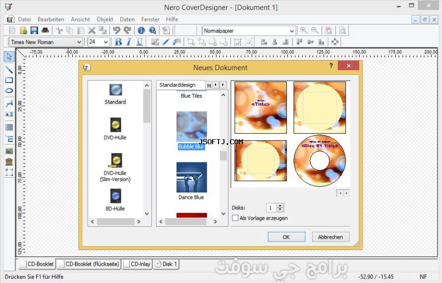442x283 pixels.
Task: Click the dialog help question mark
Action: point(331,66)
